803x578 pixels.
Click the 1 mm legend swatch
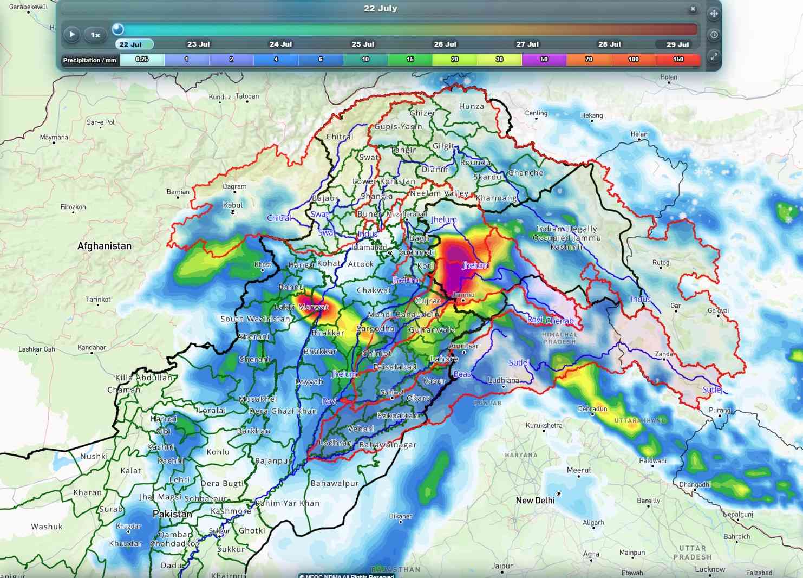tap(187, 60)
